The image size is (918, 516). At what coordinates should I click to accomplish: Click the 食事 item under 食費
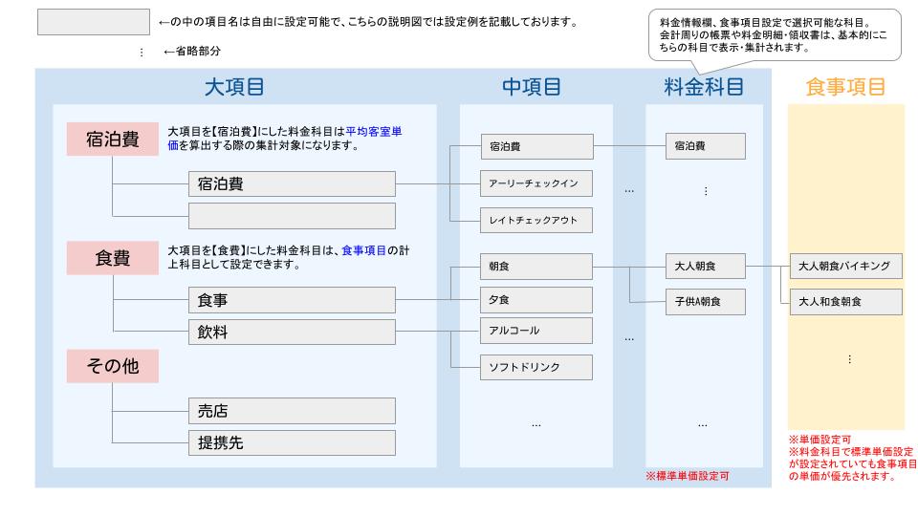291,301
